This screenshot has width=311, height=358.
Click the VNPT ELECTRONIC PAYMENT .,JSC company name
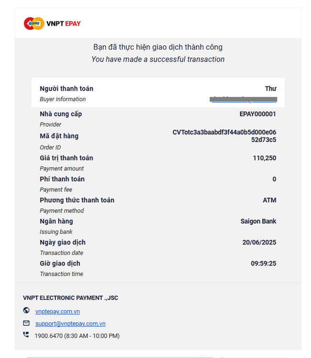[70, 298]
